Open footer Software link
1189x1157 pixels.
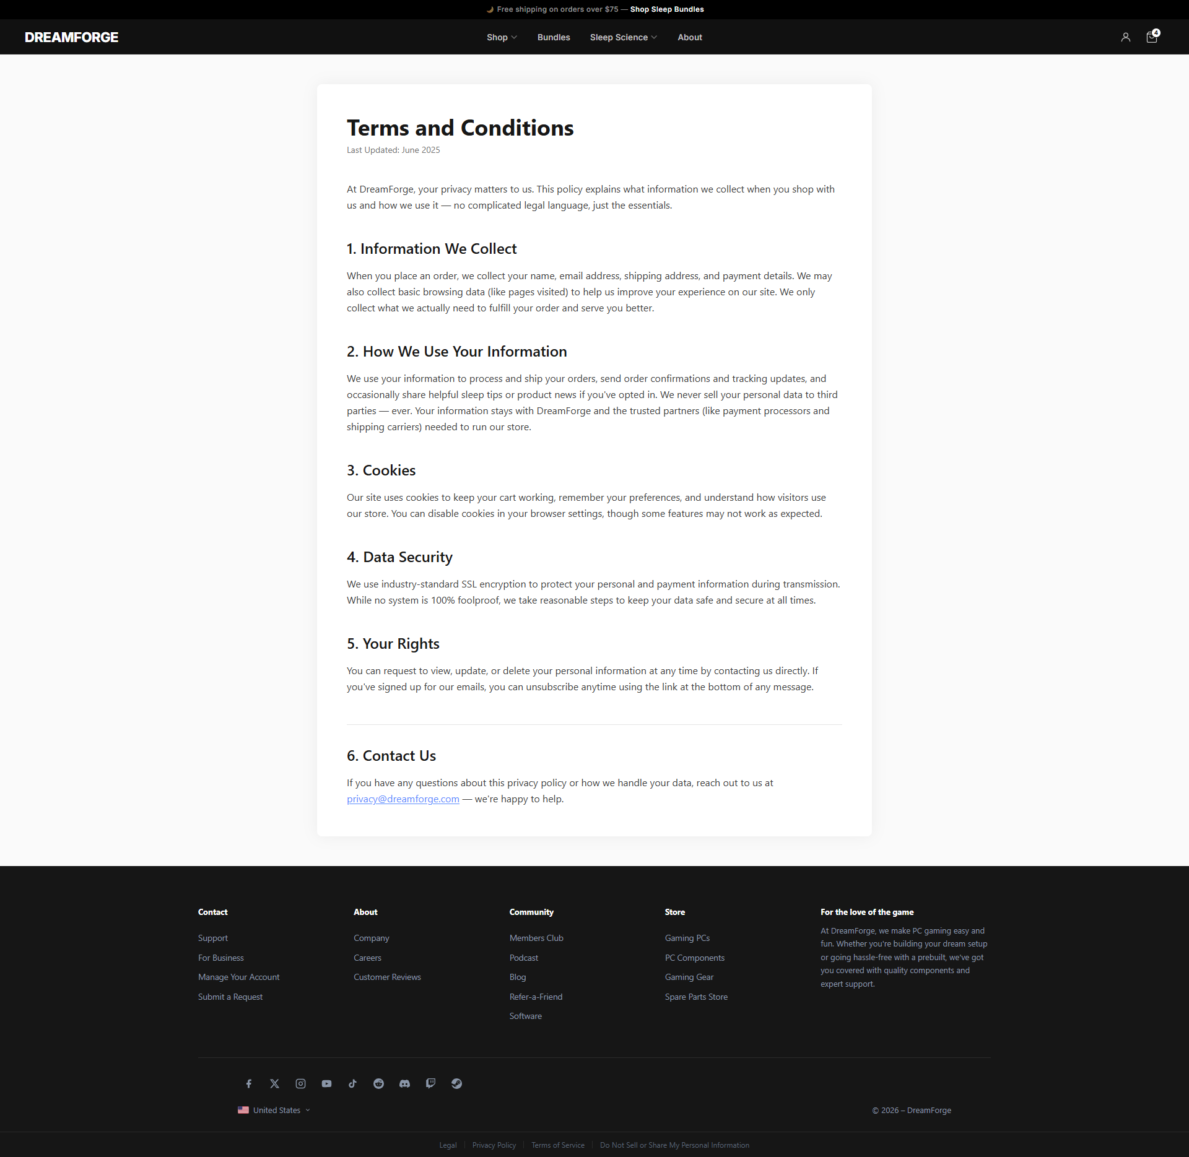point(526,1016)
